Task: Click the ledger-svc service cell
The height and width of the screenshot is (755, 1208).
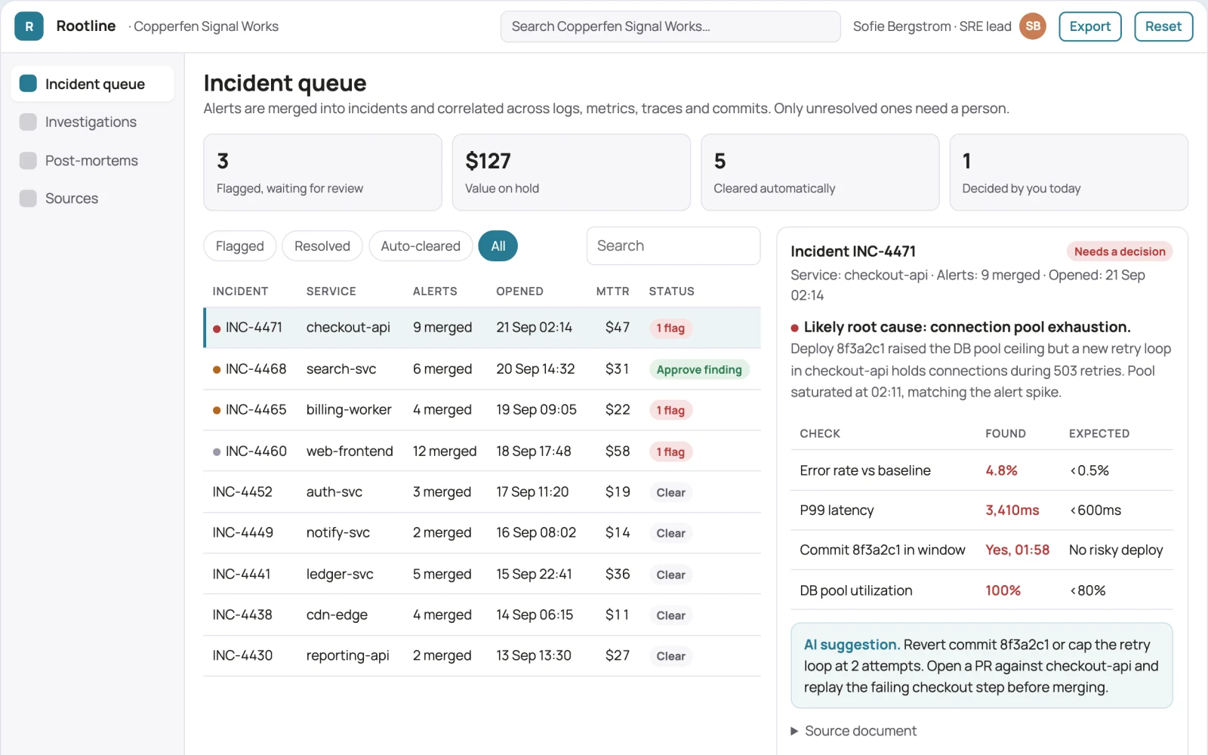Action: (x=340, y=574)
